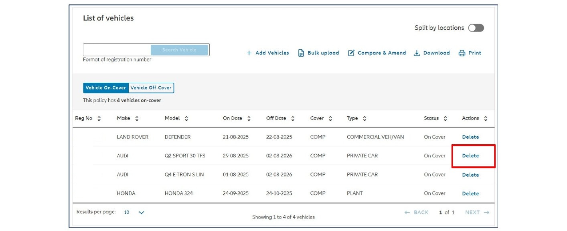Image resolution: width=567 pixels, height=231 pixels.
Task: Click the Q4 E-TRON S LIN cell
Action: pos(184,175)
